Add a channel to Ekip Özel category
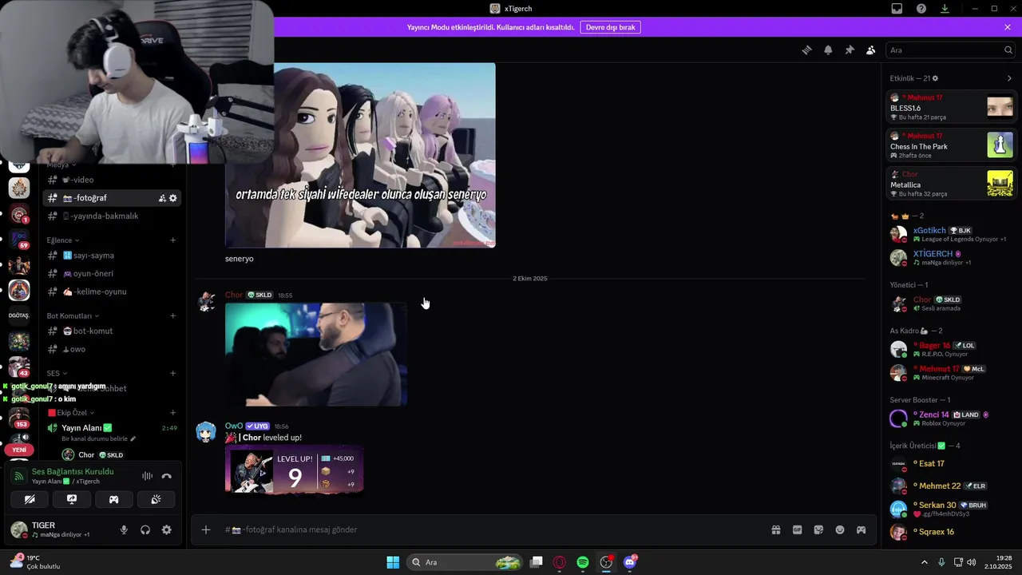 [x=173, y=413]
